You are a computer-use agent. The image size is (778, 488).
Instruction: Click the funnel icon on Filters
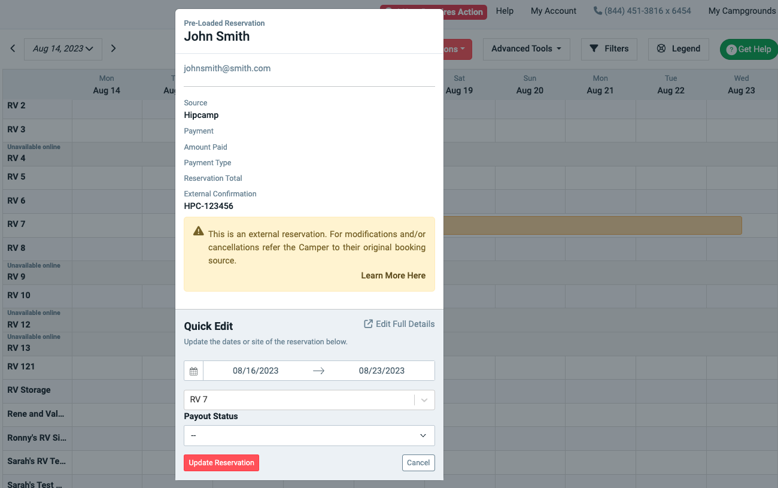point(594,49)
